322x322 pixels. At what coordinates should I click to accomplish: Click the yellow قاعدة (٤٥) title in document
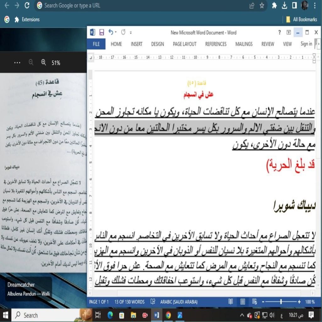(x=197, y=83)
